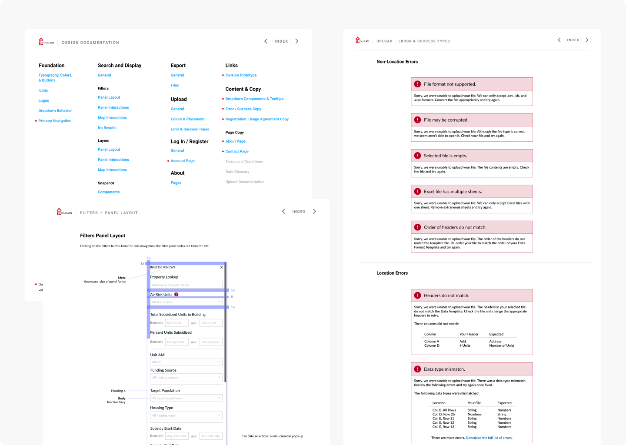Open the Funding Source dropdown
This screenshot has height=445, width=626.
pos(186,377)
